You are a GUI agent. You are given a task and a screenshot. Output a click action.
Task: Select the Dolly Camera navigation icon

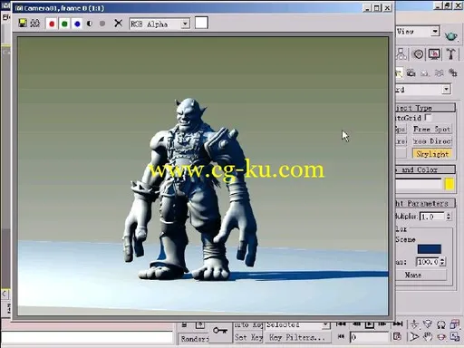tap(414, 324)
